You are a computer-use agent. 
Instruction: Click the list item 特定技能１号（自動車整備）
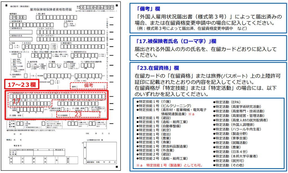(x=158, y=126)
